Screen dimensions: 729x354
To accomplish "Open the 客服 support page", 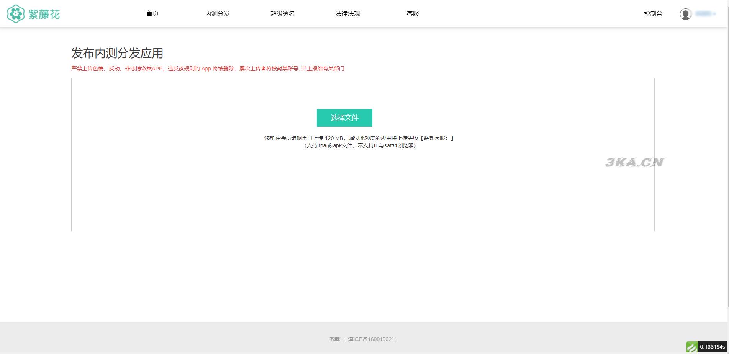I will pos(413,14).
